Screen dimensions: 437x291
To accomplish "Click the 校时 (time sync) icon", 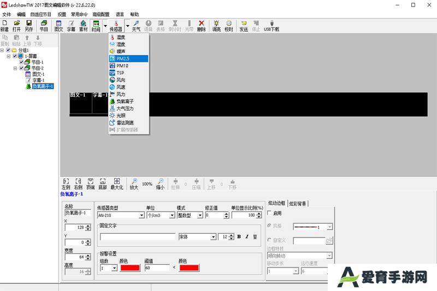I will (x=228, y=26).
